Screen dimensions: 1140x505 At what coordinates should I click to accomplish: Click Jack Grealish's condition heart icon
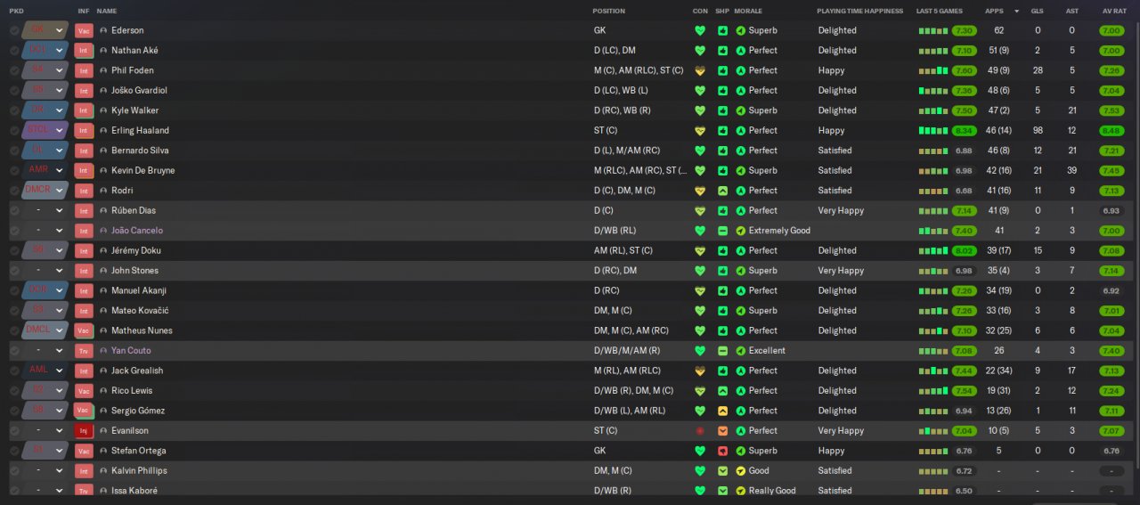[700, 371]
